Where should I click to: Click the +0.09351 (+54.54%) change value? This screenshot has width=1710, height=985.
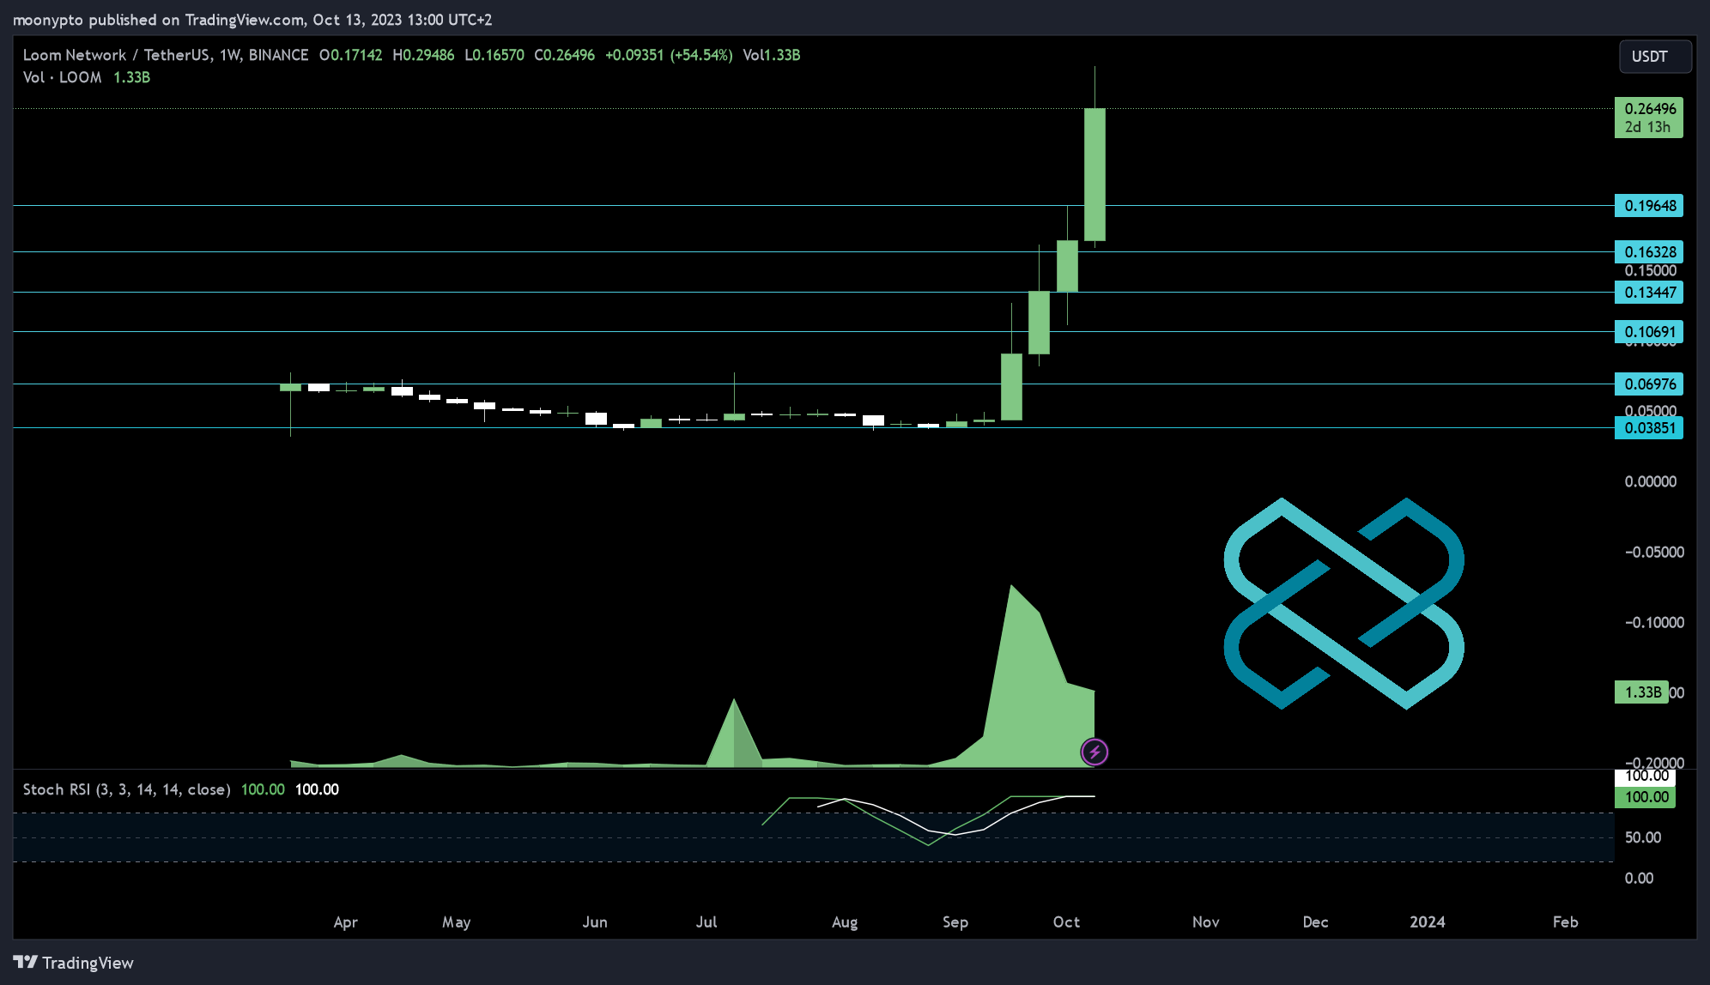coord(669,55)
